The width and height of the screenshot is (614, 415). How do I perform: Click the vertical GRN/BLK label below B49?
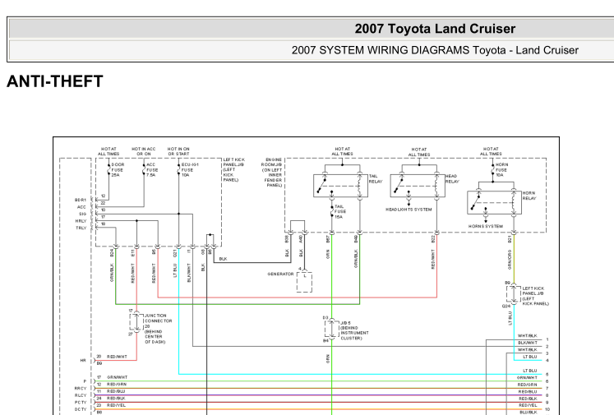coord(356,259)
